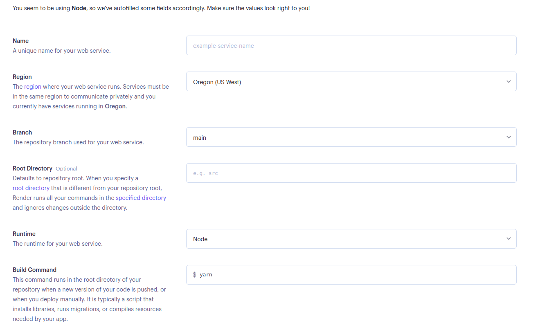Image resolution: width=547 pixels, height=332 pixels.
Task: Click the bold Runtime field label
Action: pyautogui.click(x=24, y=234)
